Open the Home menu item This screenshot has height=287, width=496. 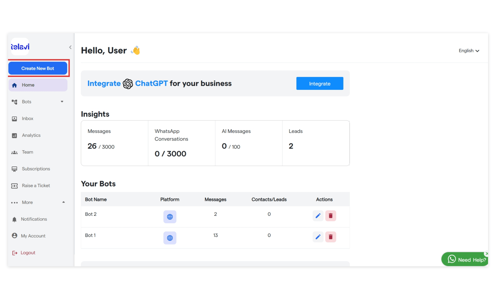point(38,85)
